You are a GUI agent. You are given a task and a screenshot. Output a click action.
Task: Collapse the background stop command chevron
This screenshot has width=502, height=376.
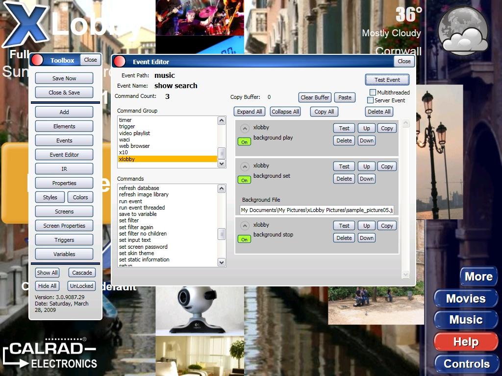245,226
